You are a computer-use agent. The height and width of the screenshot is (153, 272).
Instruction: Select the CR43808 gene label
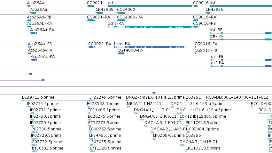105,9
